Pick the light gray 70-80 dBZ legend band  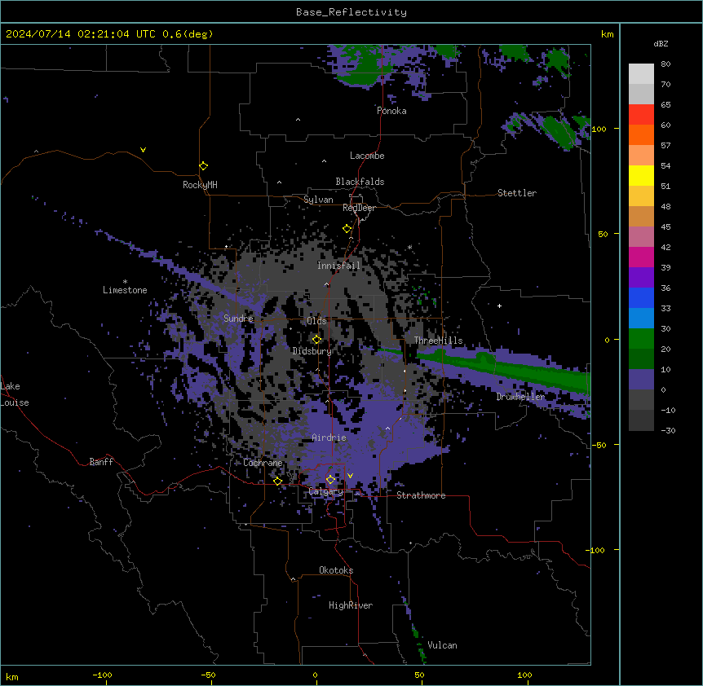[x=641, y=73]
